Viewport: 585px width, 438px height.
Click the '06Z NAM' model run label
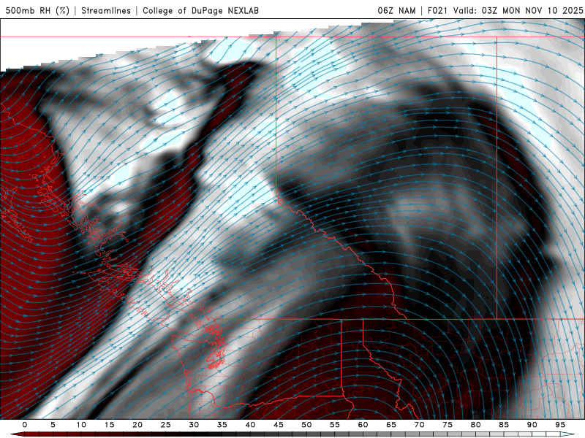(x=396, y=10)
